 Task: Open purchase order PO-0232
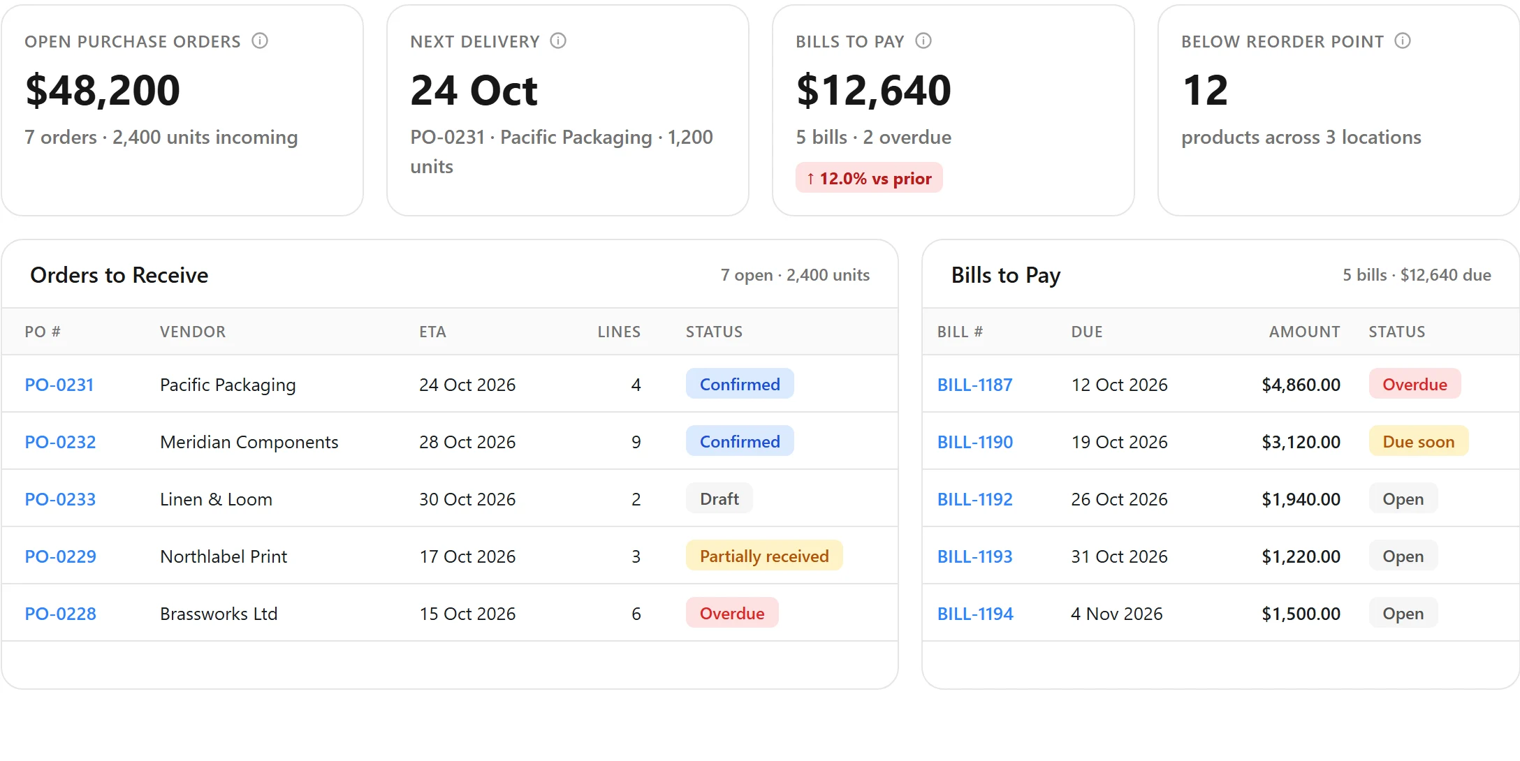pos(60,442)
